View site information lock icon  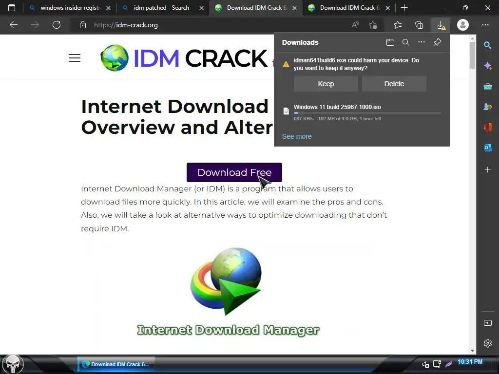(x=83, y=25)
